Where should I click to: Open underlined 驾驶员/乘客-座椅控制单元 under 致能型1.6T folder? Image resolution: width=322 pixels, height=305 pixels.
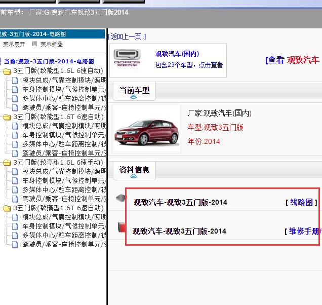64,153
